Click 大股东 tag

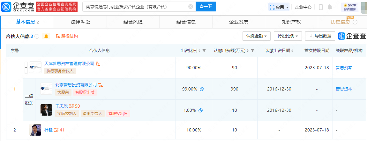[64, 92]
